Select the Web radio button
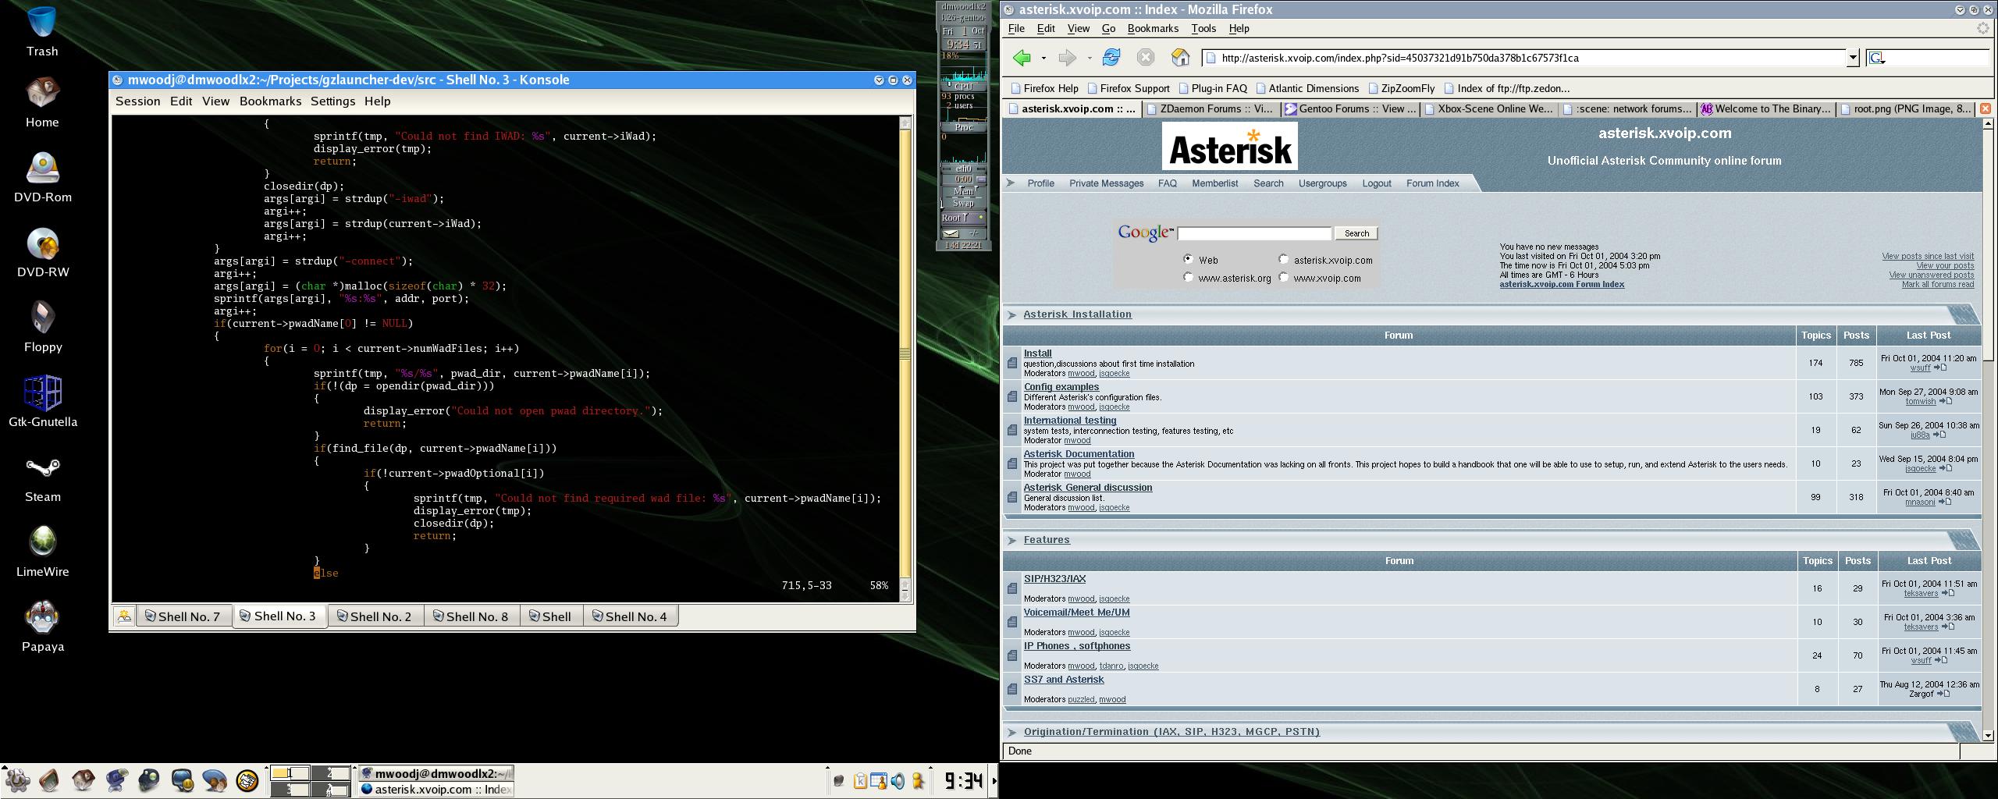The image size is (1998, 799). tap(1188, 259)
